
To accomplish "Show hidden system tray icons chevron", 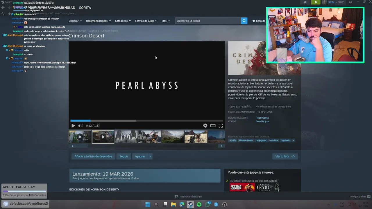I will point(328,204).
